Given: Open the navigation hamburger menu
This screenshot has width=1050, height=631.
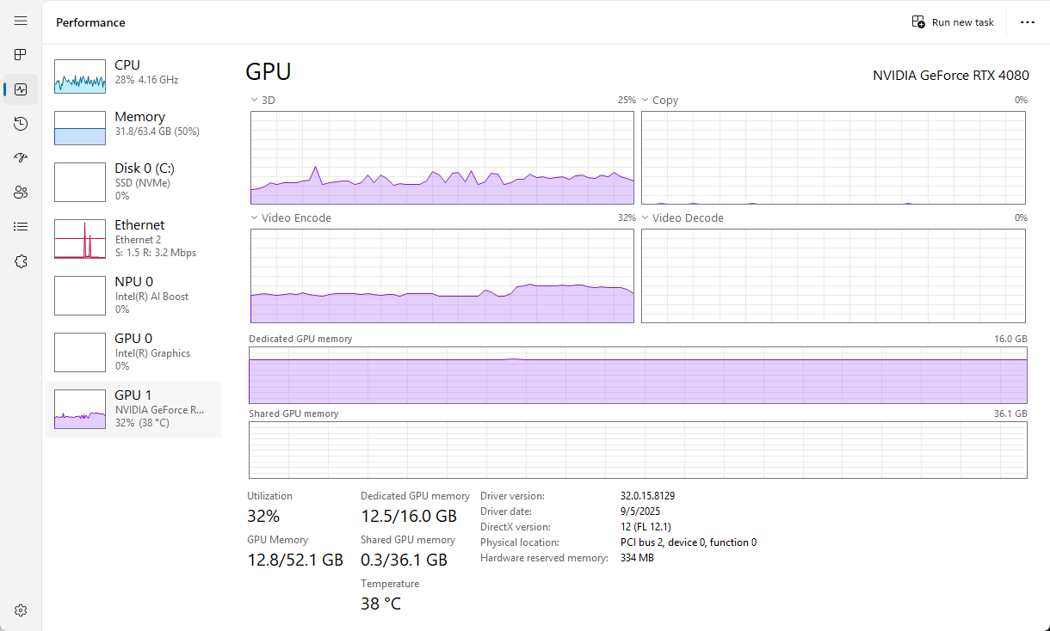Looking at the screenshot, I should tap(21, 21).
